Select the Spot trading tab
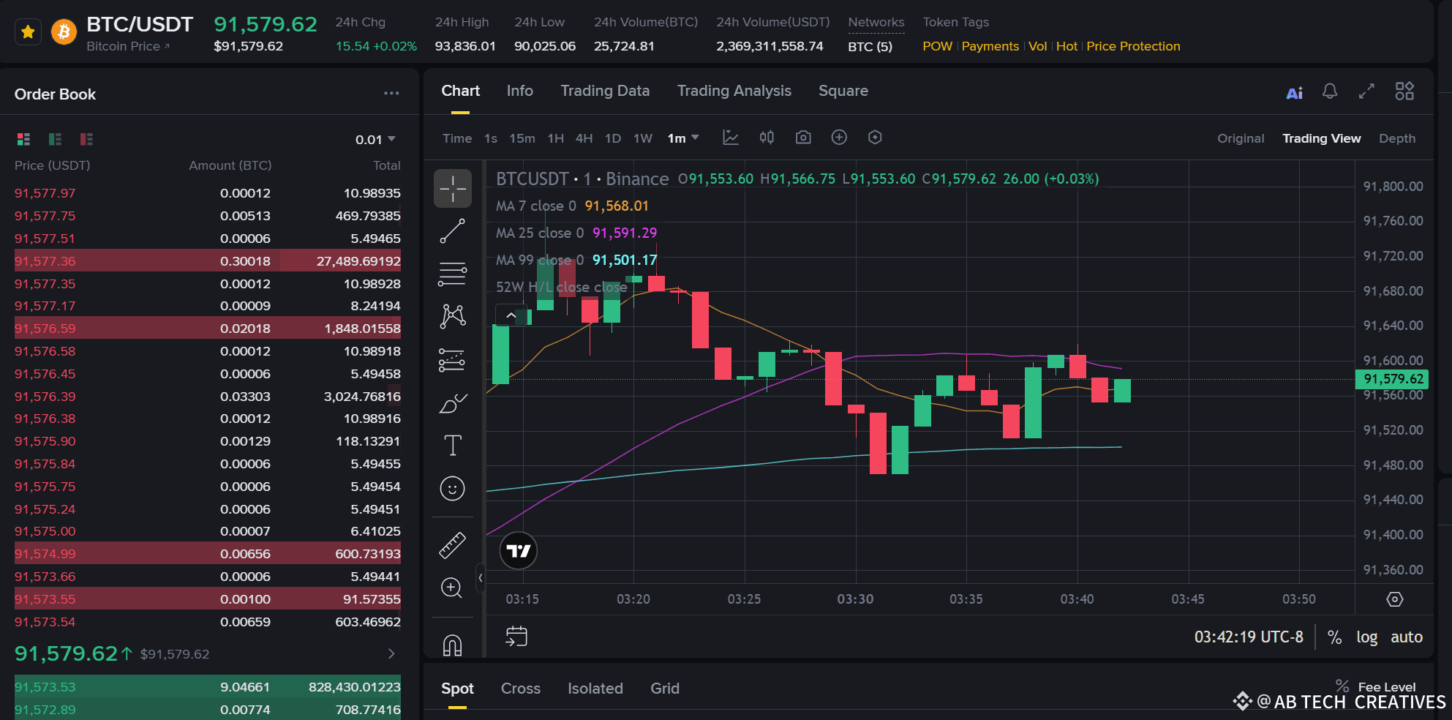The height and width of the screenshot is (720, 1452). point(457,689)
